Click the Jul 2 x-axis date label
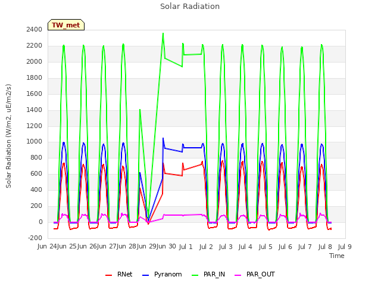381x286 pixels. coord(206,247)
